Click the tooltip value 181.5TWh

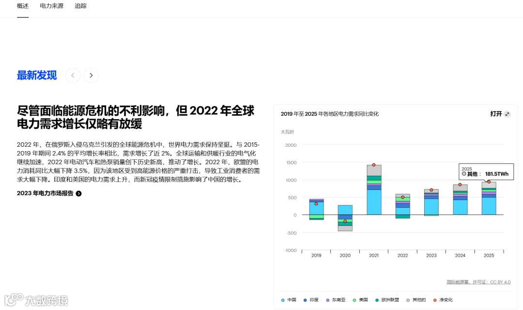coord(497,174)
